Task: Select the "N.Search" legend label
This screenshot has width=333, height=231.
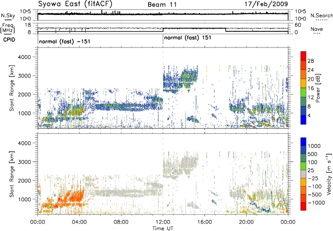Action: 321,15
